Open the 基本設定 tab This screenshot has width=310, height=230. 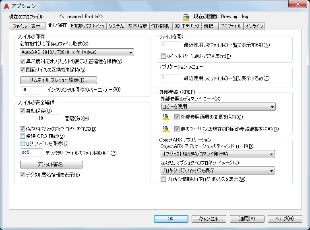click(x=137, y=26)
